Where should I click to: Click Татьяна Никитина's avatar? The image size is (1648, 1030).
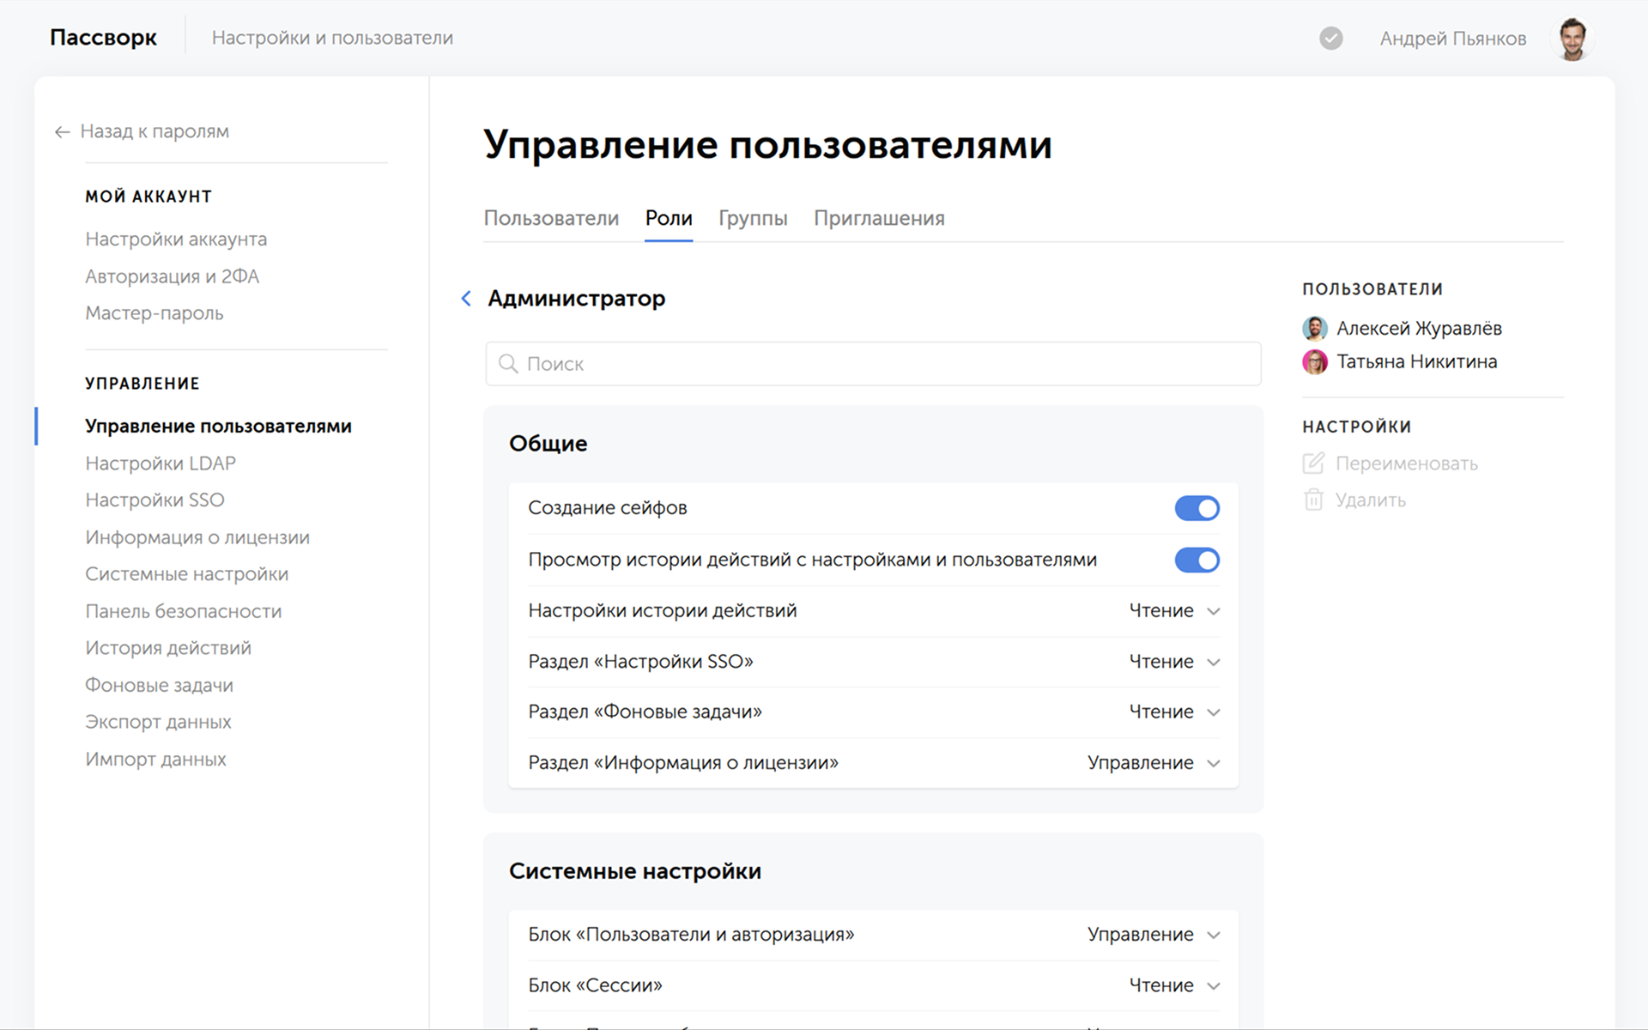(x=1314, y=362)
